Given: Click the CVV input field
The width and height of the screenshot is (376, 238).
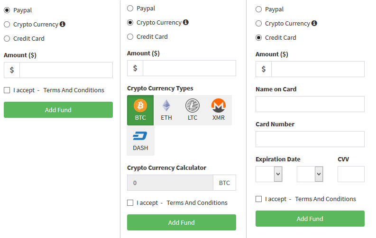Looking at the screenshot, I should (351, 174).
